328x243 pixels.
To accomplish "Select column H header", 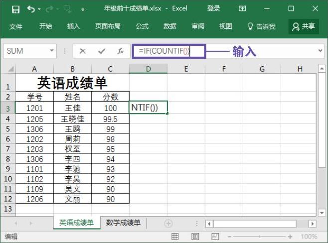I will [300, 69].
